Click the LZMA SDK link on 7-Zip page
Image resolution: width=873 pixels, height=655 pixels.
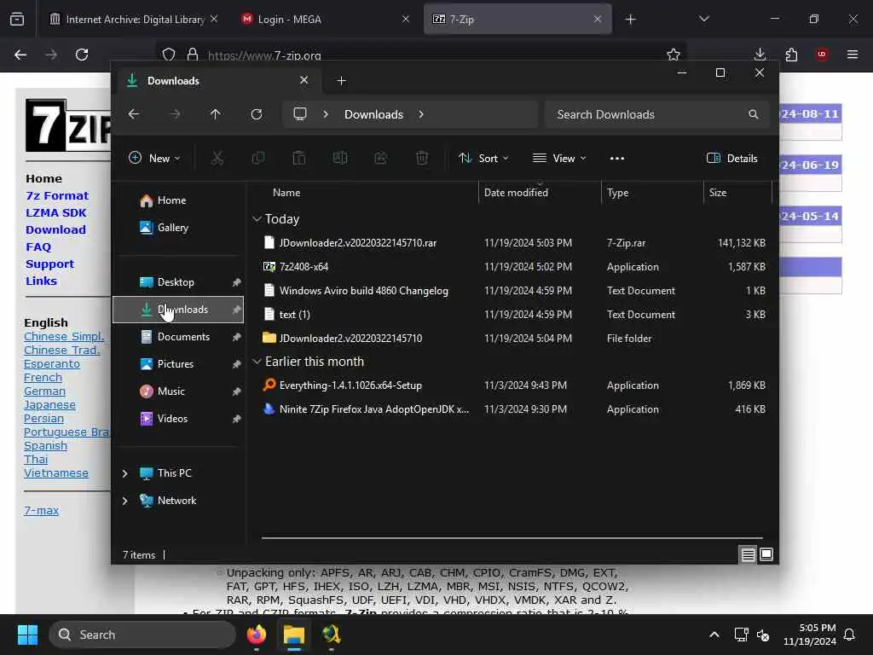pos(55,212)
